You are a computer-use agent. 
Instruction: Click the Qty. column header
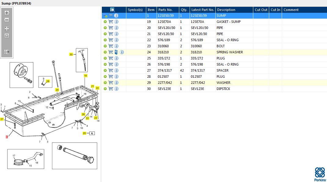click(184, 10)
